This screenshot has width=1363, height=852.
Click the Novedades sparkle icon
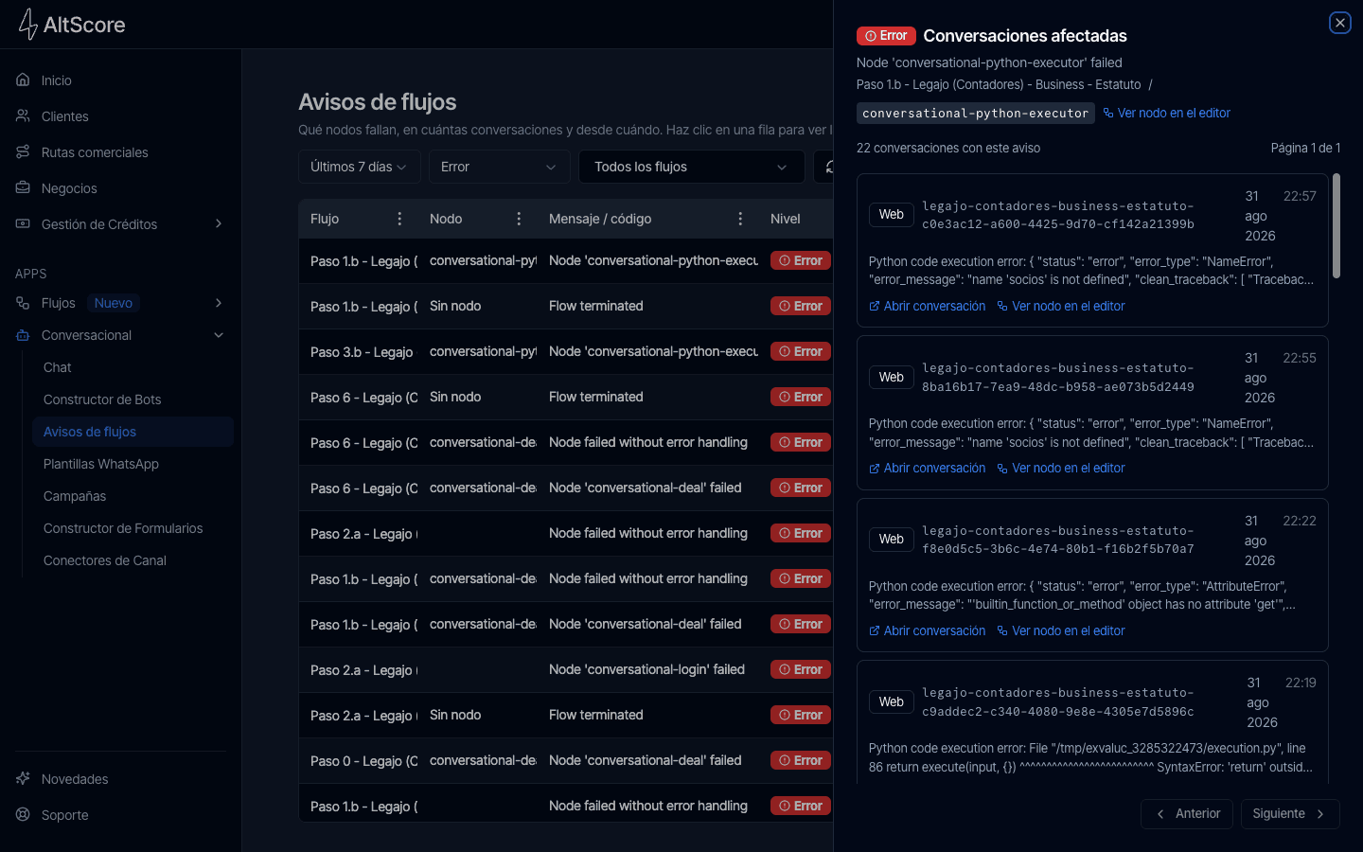click(x=23, y=779)
